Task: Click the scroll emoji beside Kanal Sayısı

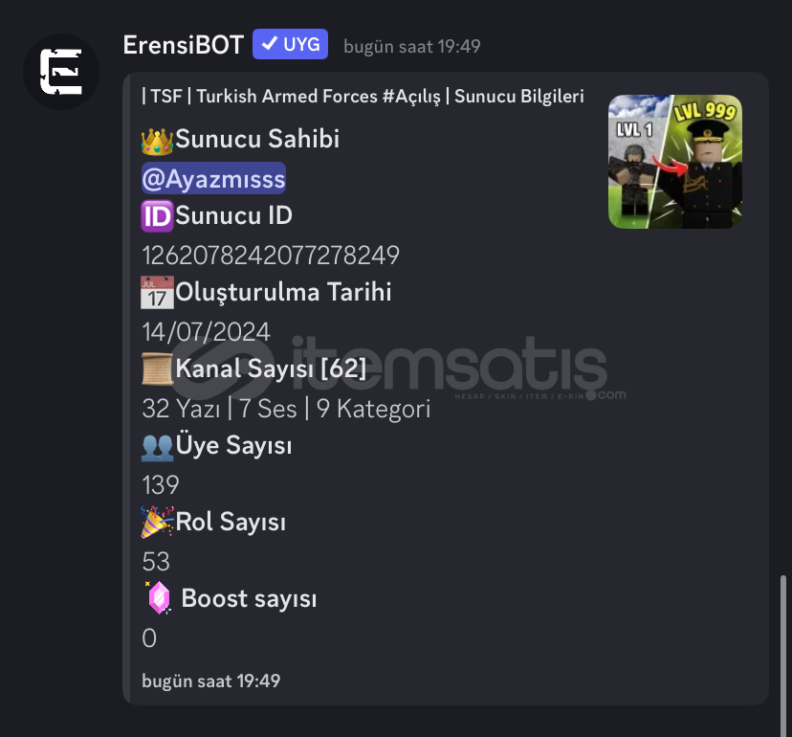Action: point(157,369)
